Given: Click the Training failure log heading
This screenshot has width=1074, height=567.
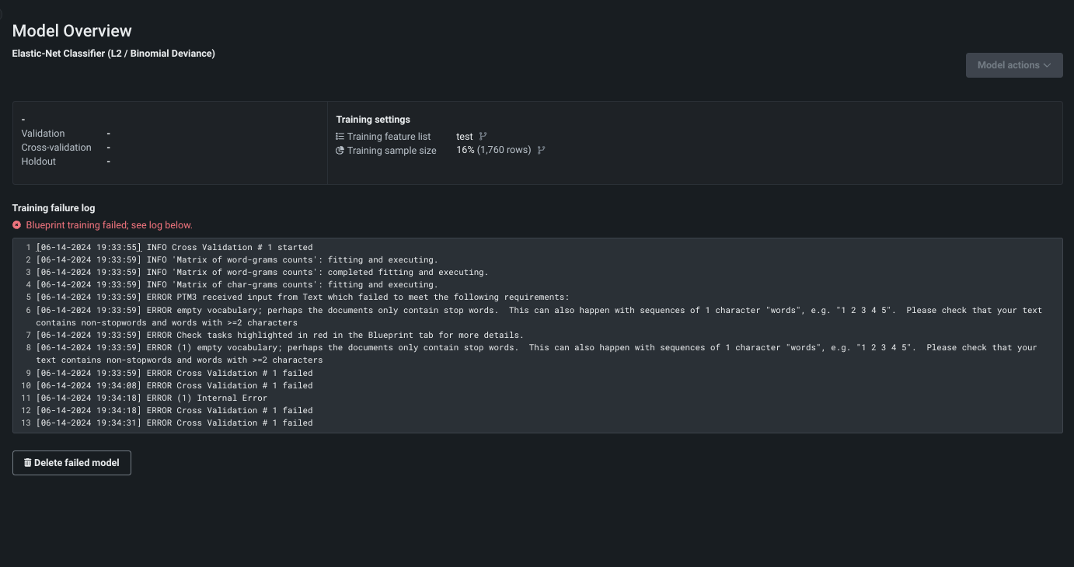Looking at the screenshot, I should (x=54, y=208).
